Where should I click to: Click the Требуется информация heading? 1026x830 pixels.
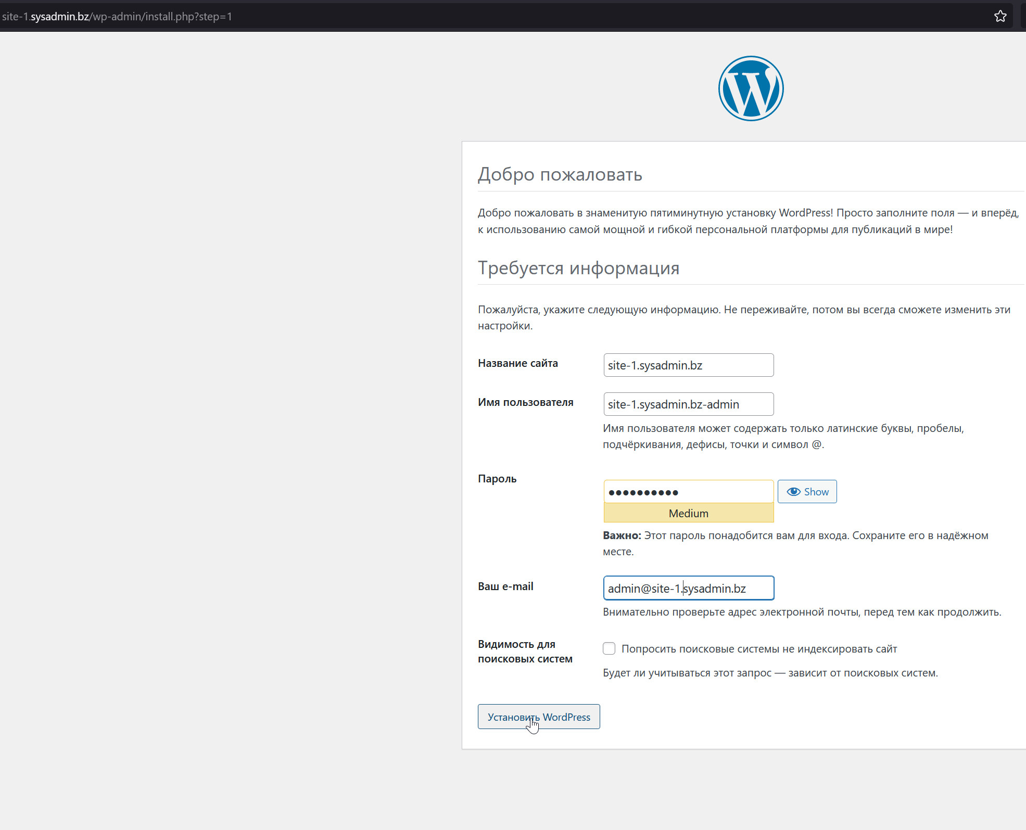click(x=578, y=268)
